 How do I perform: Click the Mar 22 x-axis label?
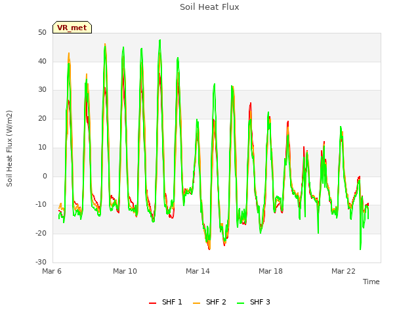coord(343,271)
